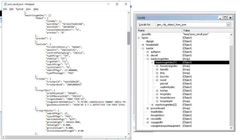Click the Value column header
The image size is (241, 140).
[208, 30]
